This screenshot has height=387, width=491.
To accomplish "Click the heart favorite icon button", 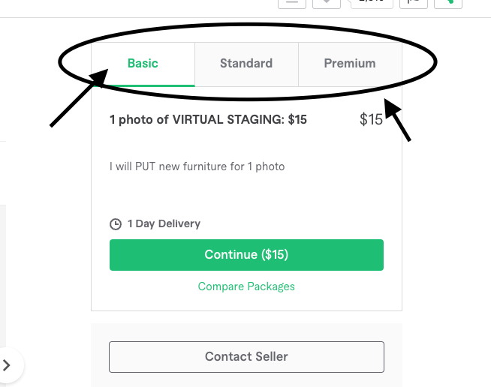I will click(x=327, y=3).
